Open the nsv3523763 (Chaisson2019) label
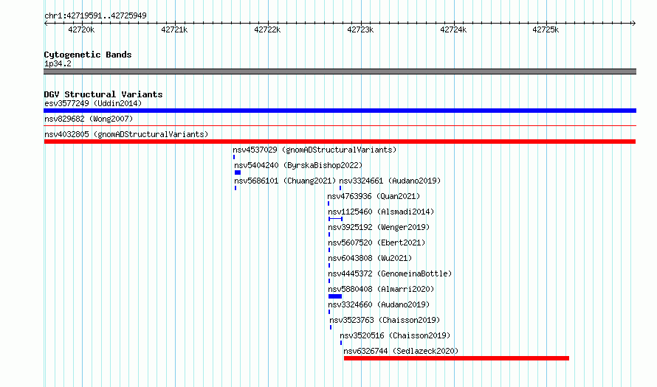 click(385, 320)
